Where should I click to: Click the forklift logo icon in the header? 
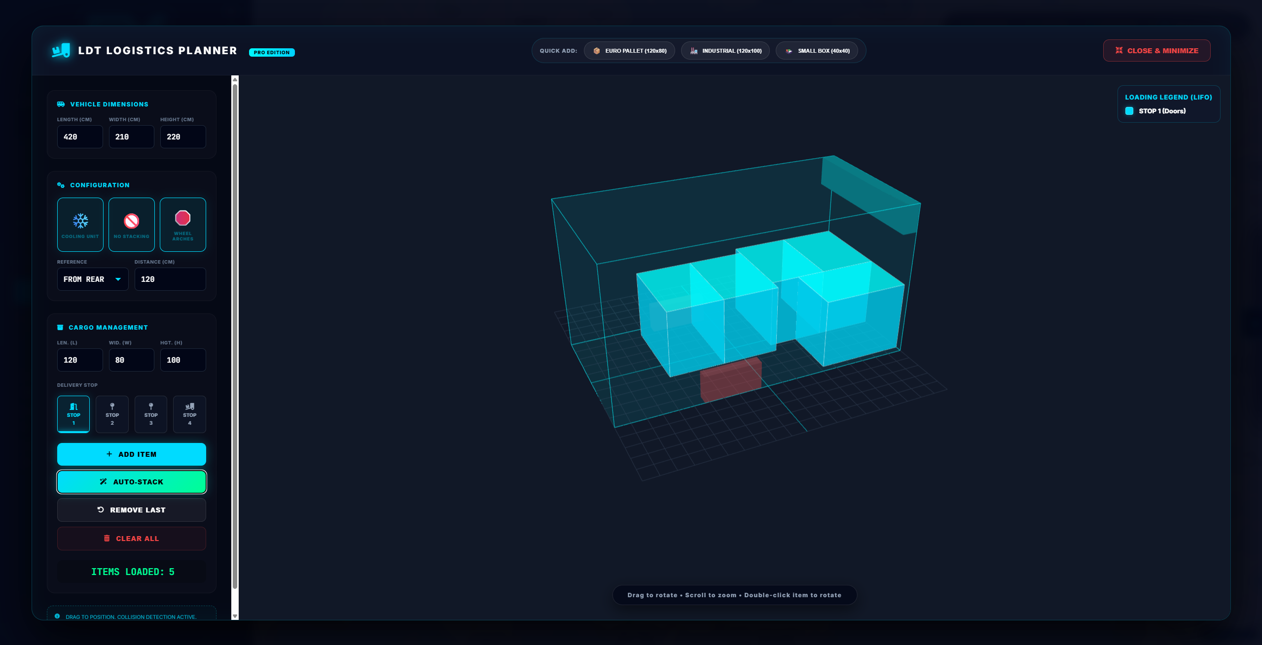[61, 50]
